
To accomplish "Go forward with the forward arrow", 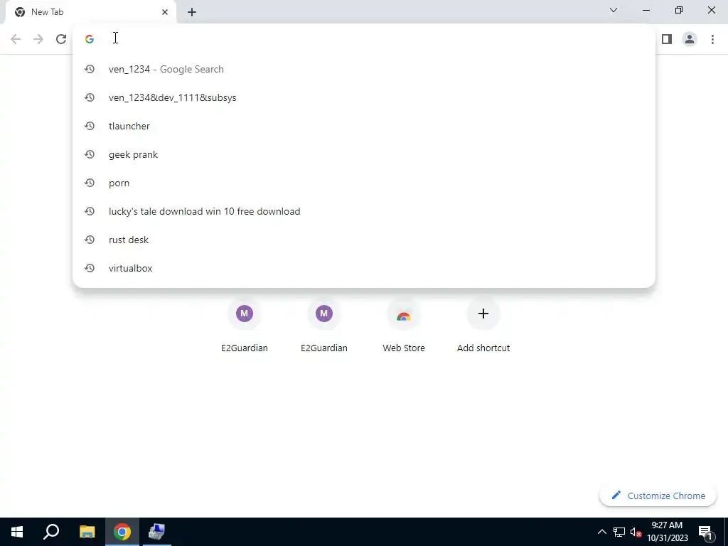I will [38, 39].
